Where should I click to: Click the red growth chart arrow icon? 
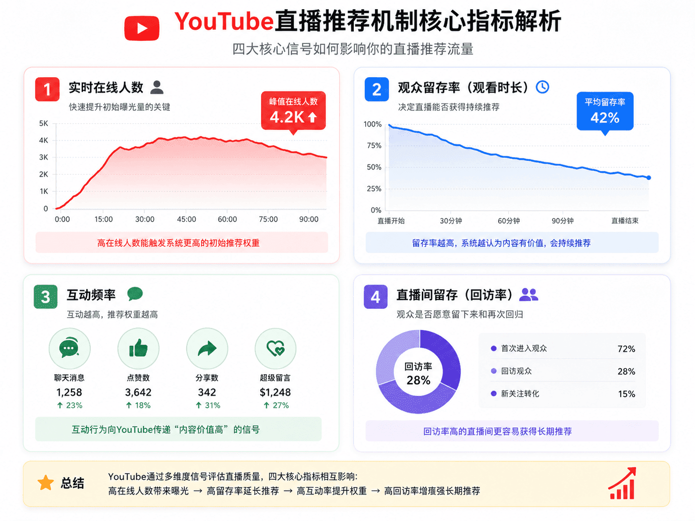click(x=623, y=484)
